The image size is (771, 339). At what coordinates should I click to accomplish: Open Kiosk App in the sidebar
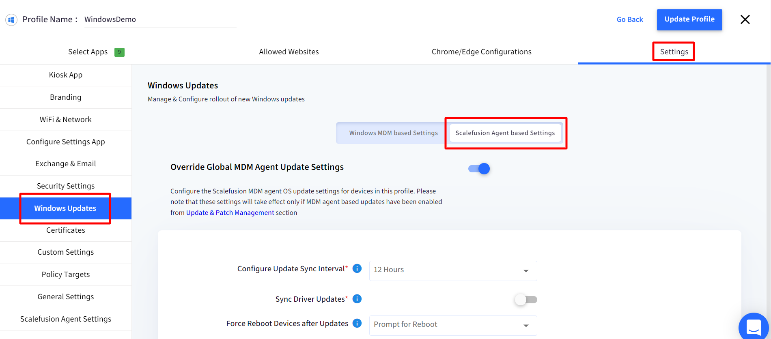[x=66, y=75]
